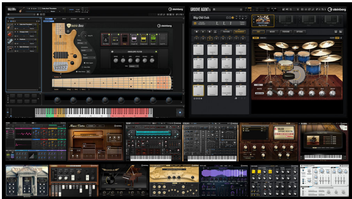Click the Steinberg logo in HALion header
The height and width of the screenshot is (199, 352).
tap(175, 9)
